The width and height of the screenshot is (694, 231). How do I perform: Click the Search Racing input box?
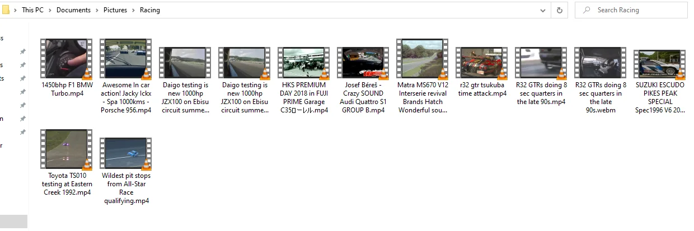[x=631, y=10]
